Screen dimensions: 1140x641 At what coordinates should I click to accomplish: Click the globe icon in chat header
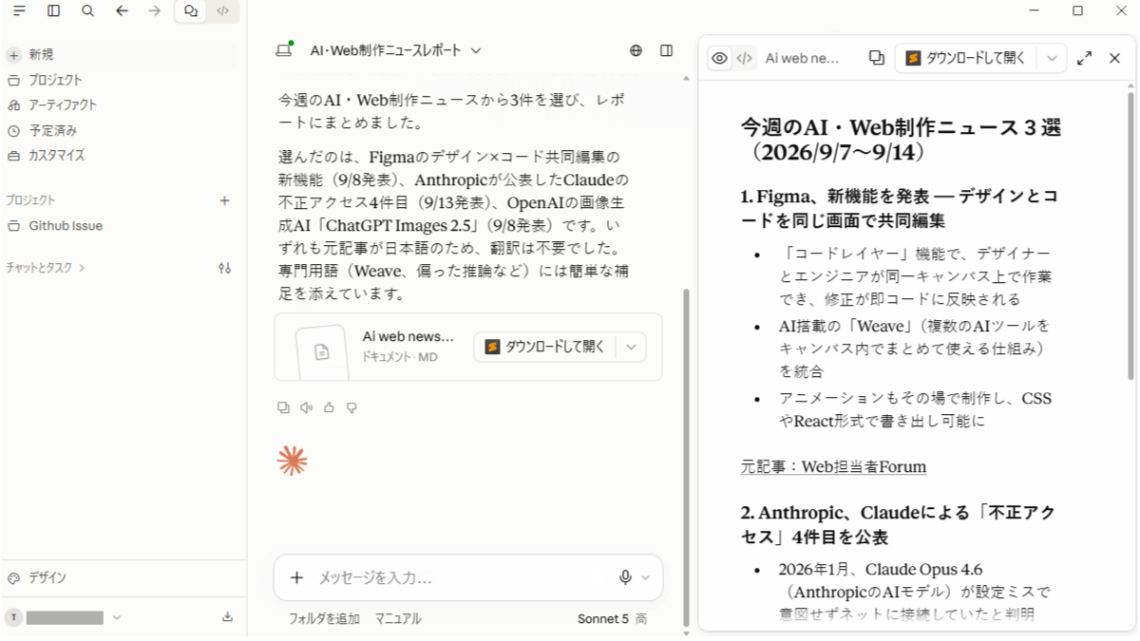(x=636, y=50)
